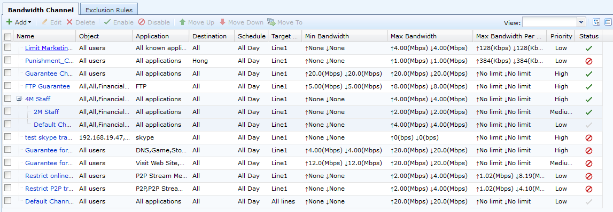Click the skype application cell

point(145,137)
